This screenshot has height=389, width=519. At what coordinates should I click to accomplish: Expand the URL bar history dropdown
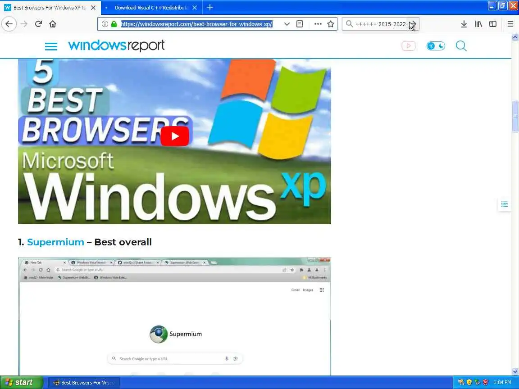pyautogui.click(x=287, y=24)
